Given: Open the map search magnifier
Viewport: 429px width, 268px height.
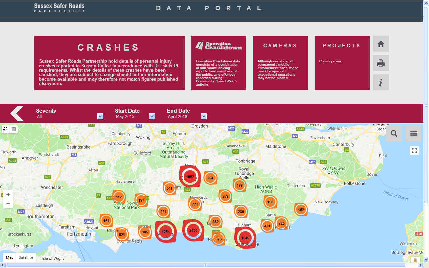Looking at the screenshot, I should pyautogui.click(x=394, y=133).
